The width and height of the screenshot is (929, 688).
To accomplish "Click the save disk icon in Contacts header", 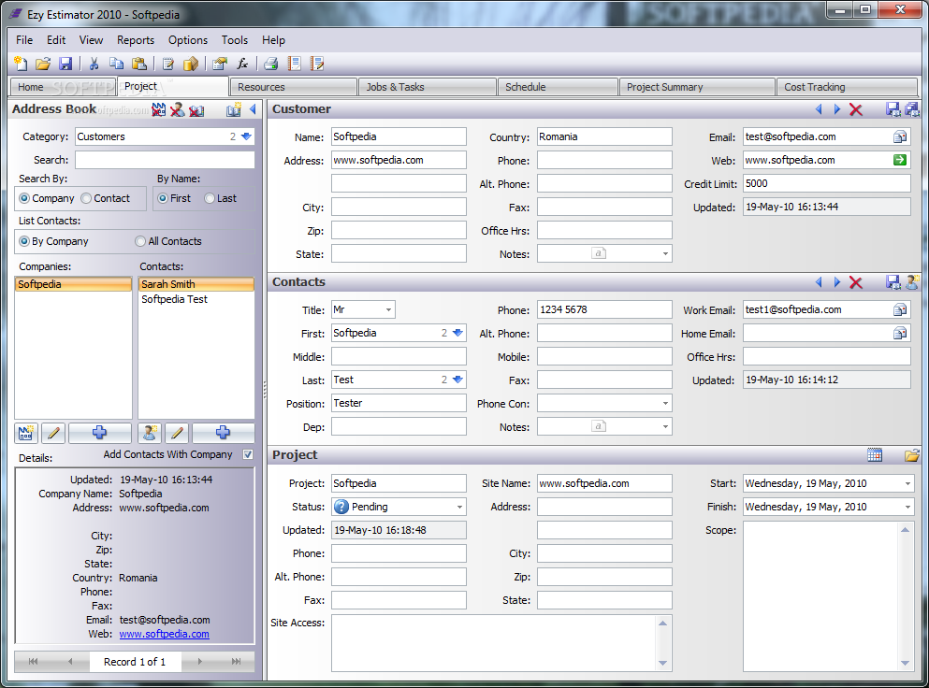I will [893, 282].
